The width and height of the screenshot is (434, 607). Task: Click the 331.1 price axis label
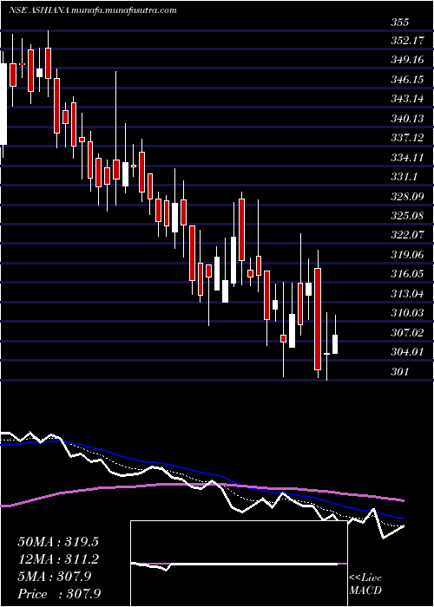pyautogui.click(x=404, y=177)
